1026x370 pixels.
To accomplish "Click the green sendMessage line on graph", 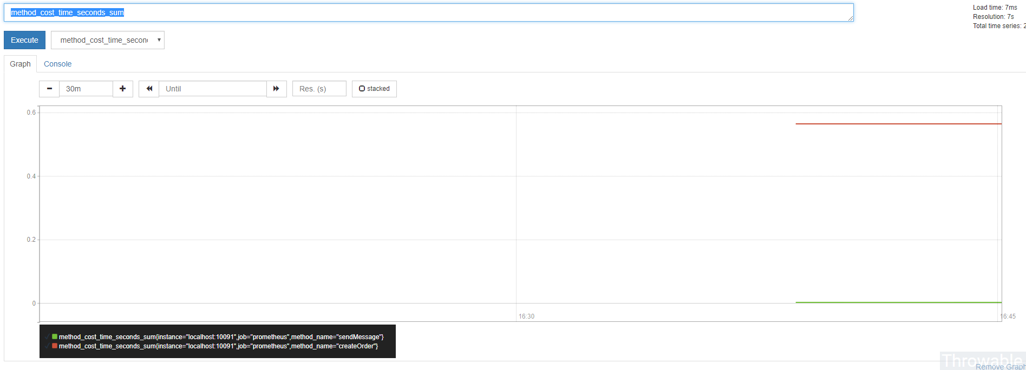I will pos(899,302).
